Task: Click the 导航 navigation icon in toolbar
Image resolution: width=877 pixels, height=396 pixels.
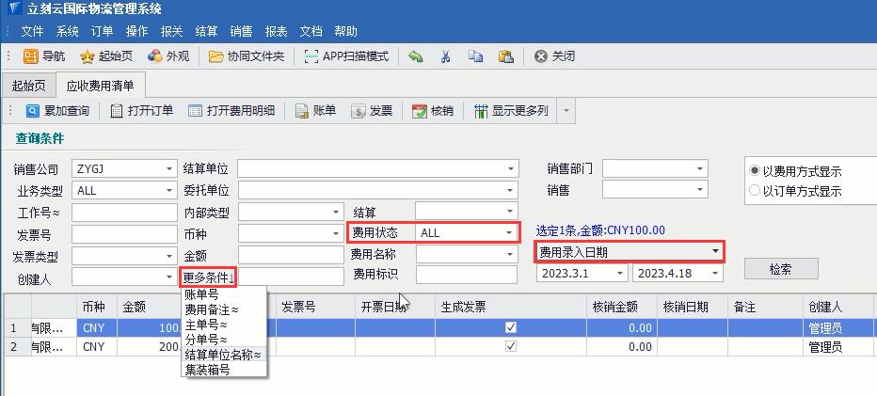Action: (30, 56)
